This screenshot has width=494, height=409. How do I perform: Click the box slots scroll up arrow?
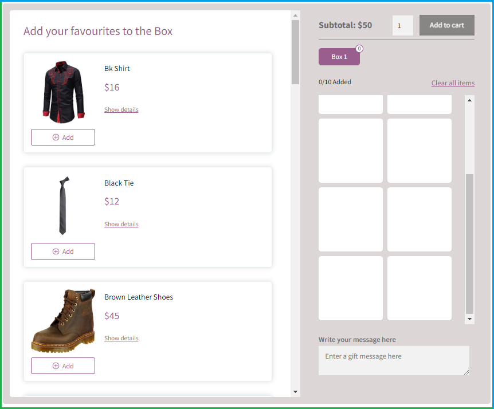[x=469, y=100]
